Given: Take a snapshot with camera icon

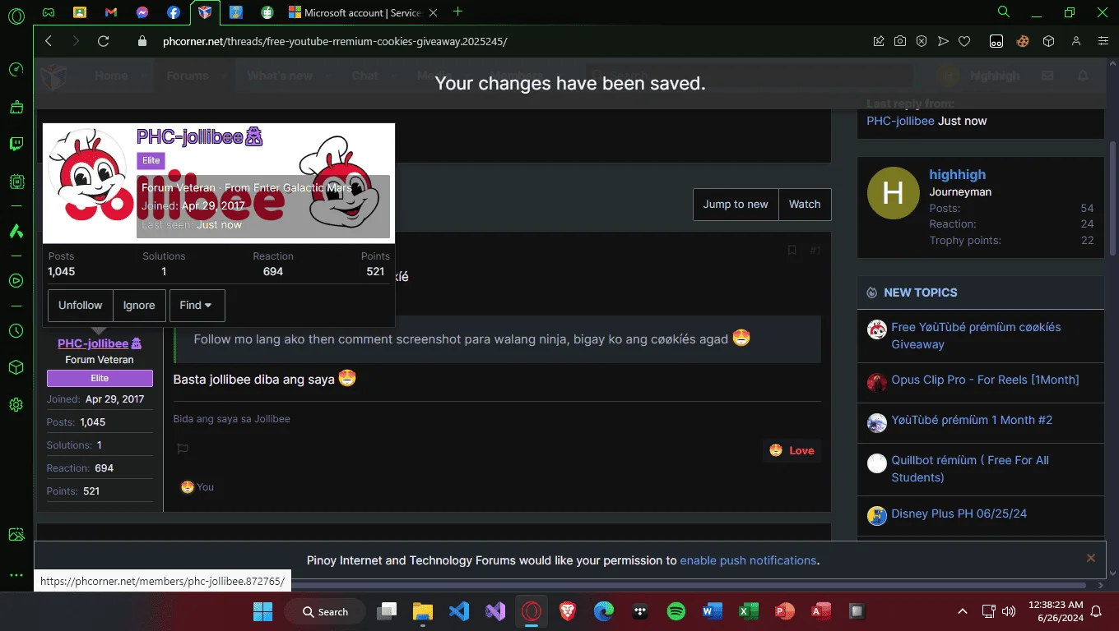Looking at the screenshot, I should coord(900,41).
